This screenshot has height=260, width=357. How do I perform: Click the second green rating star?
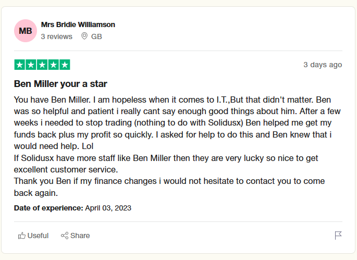pos(31,65)
